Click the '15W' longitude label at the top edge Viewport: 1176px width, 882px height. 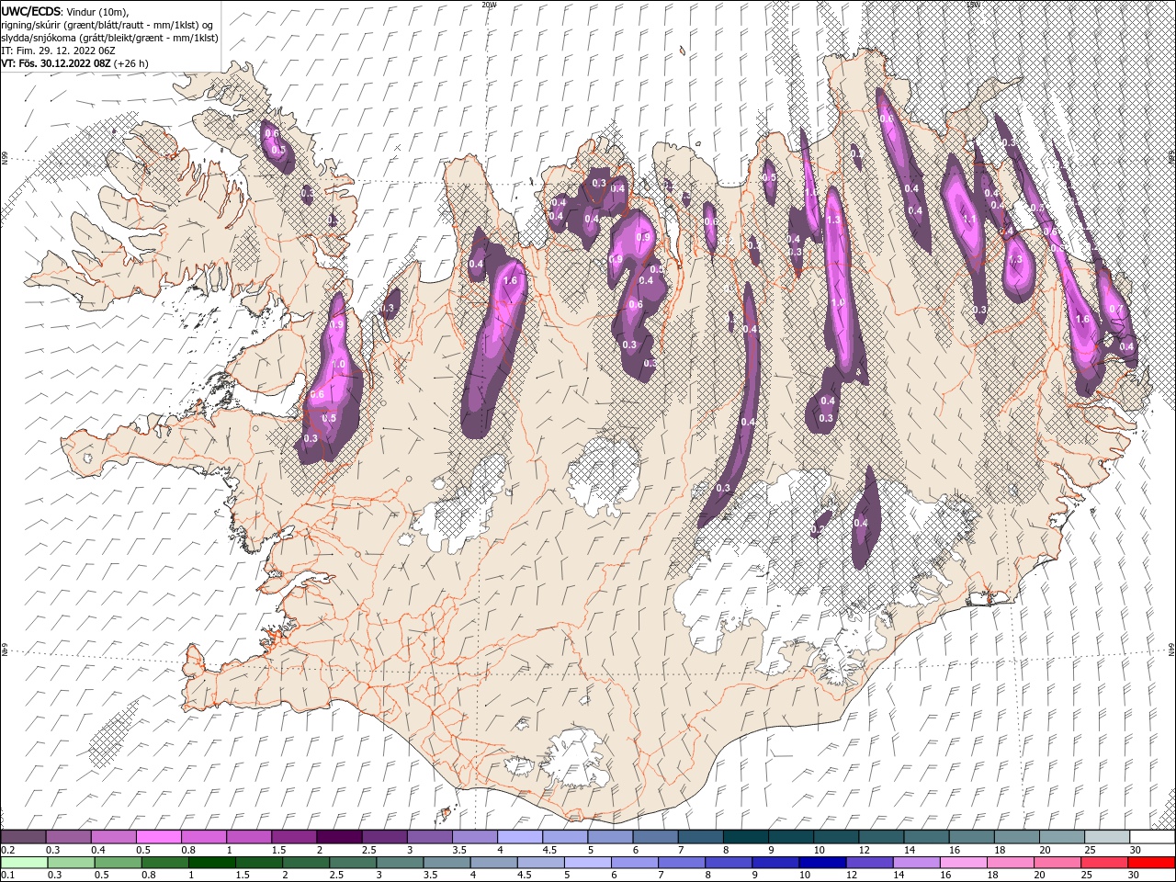(973, 4)
